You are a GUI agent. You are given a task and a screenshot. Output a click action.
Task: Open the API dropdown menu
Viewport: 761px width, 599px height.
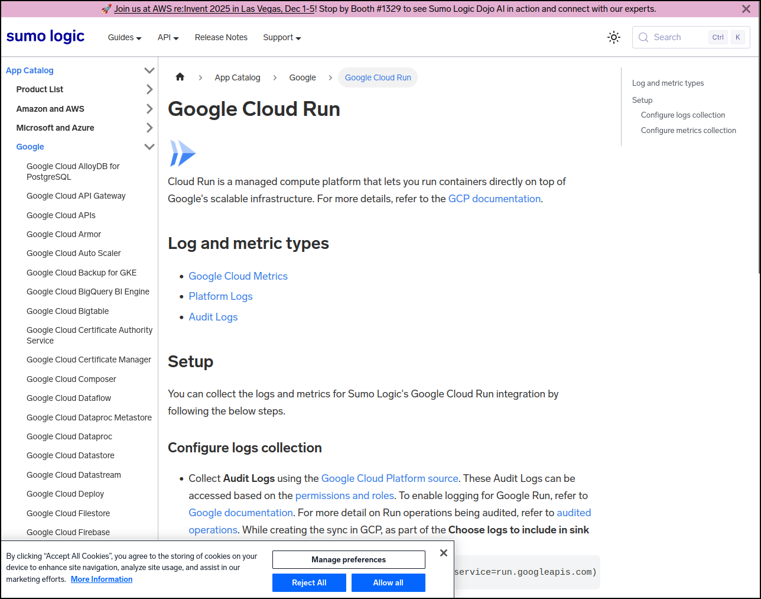click(168, 37)
